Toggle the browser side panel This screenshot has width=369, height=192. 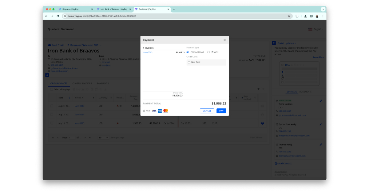(311, 16)
